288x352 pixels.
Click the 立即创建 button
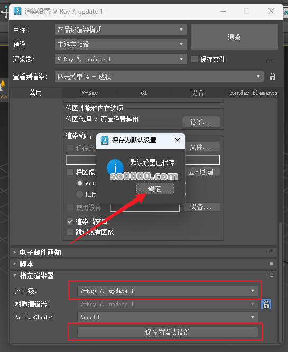[202, 172]
